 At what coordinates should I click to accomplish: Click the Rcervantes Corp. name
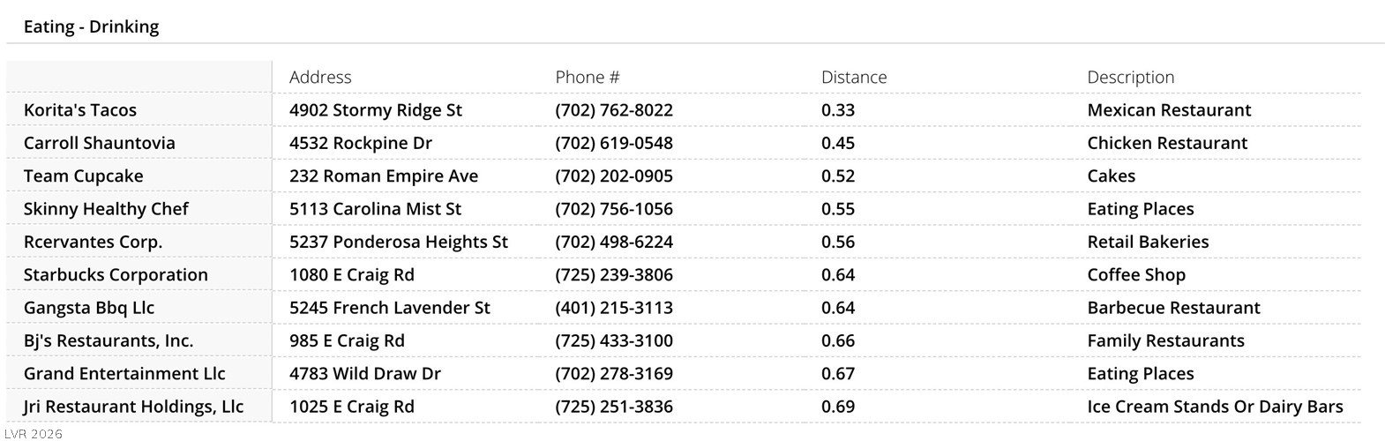(94, 242)
